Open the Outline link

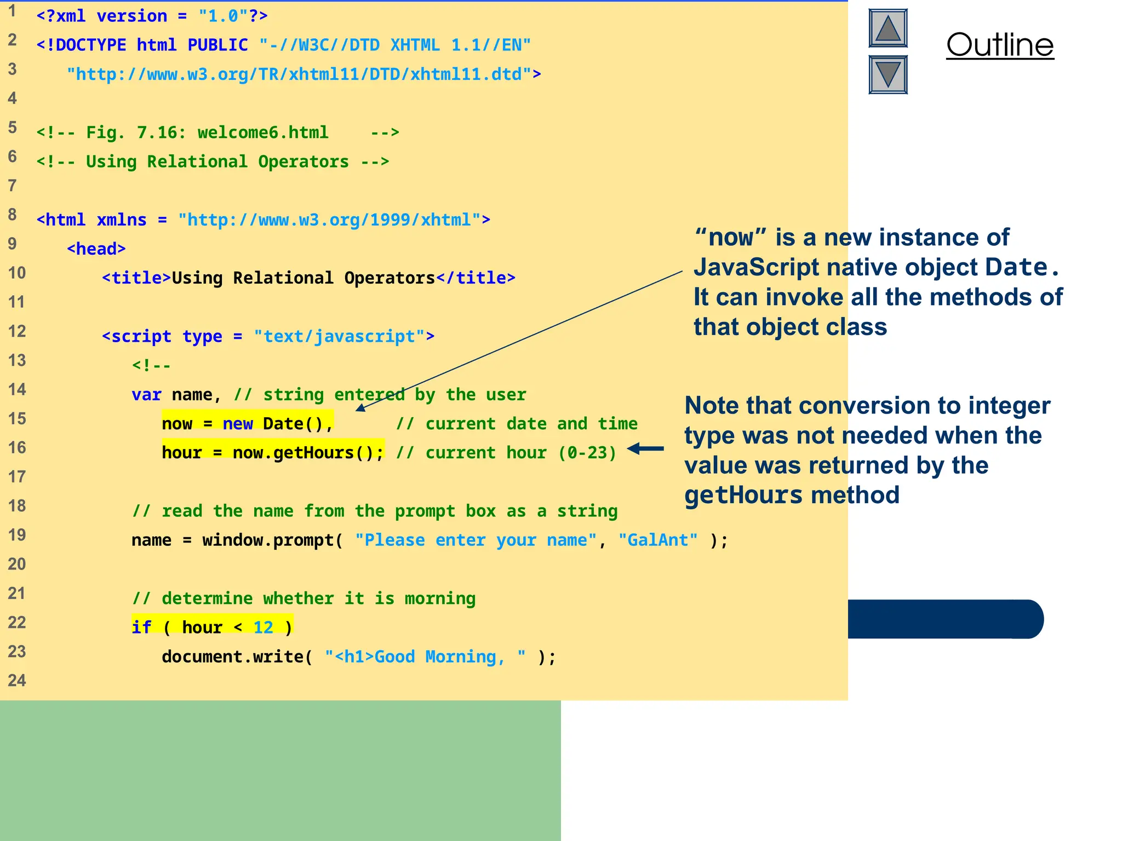(999, 45)
